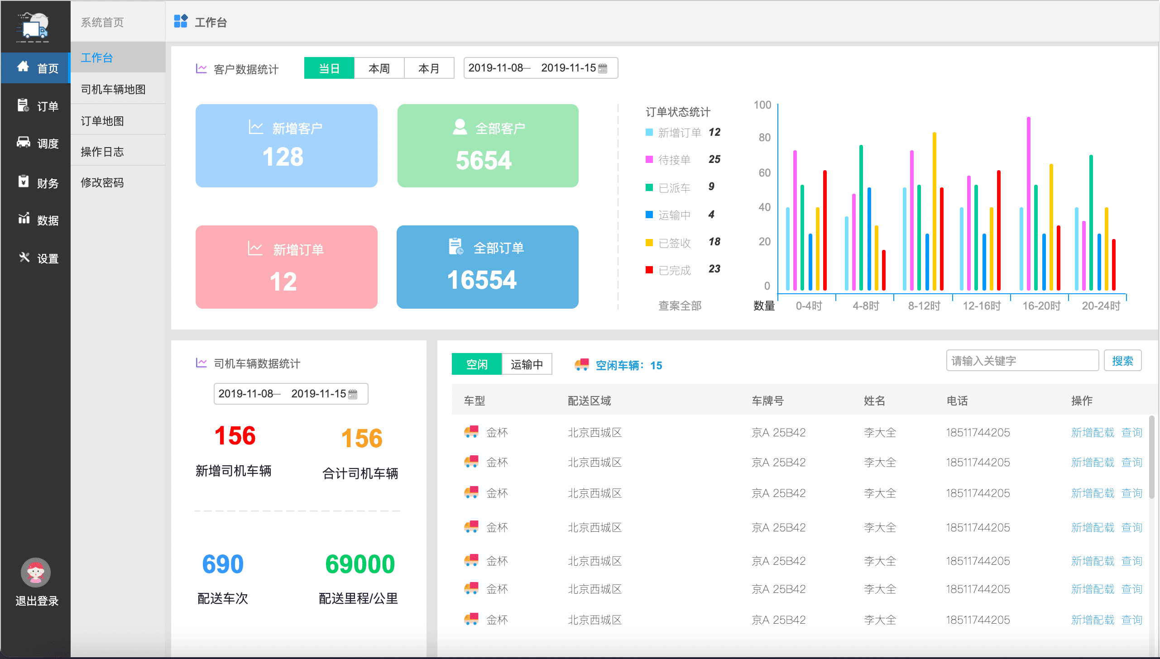This screenshot has width=1160, height=659.
Task: Click the 待接单 magenta legend swatch
Action: click(x=649, y=159)
